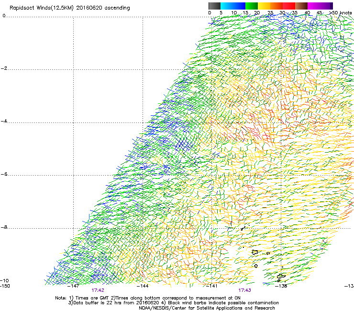Click the gray 0-5 knots color band
This screenshot has height=311, width=354.
[x=214, y=6]
